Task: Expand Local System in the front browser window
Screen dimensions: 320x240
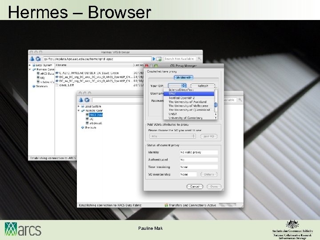Action: tap(79, 106)
